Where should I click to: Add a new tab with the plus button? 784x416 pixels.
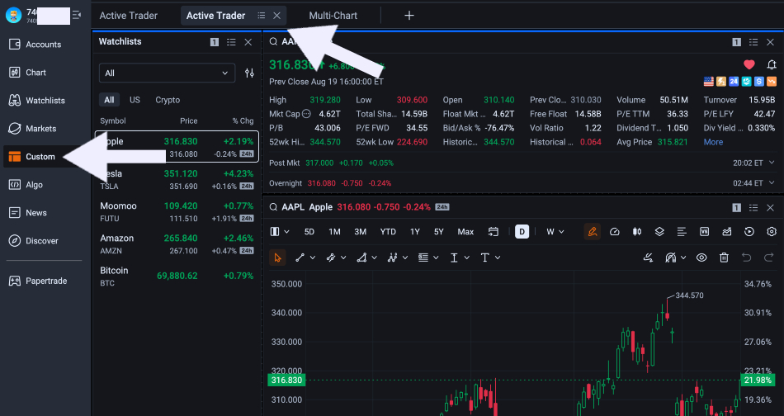point(409,16)
